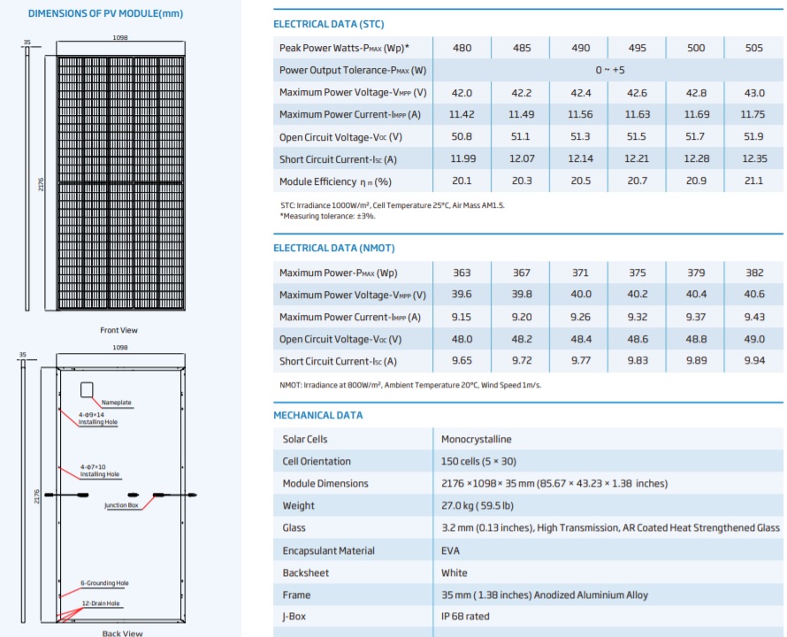Click the 'Module Dimensions' row label
Image resolution: width=787 pixels, height=637 pixels.
click(325, 484)
